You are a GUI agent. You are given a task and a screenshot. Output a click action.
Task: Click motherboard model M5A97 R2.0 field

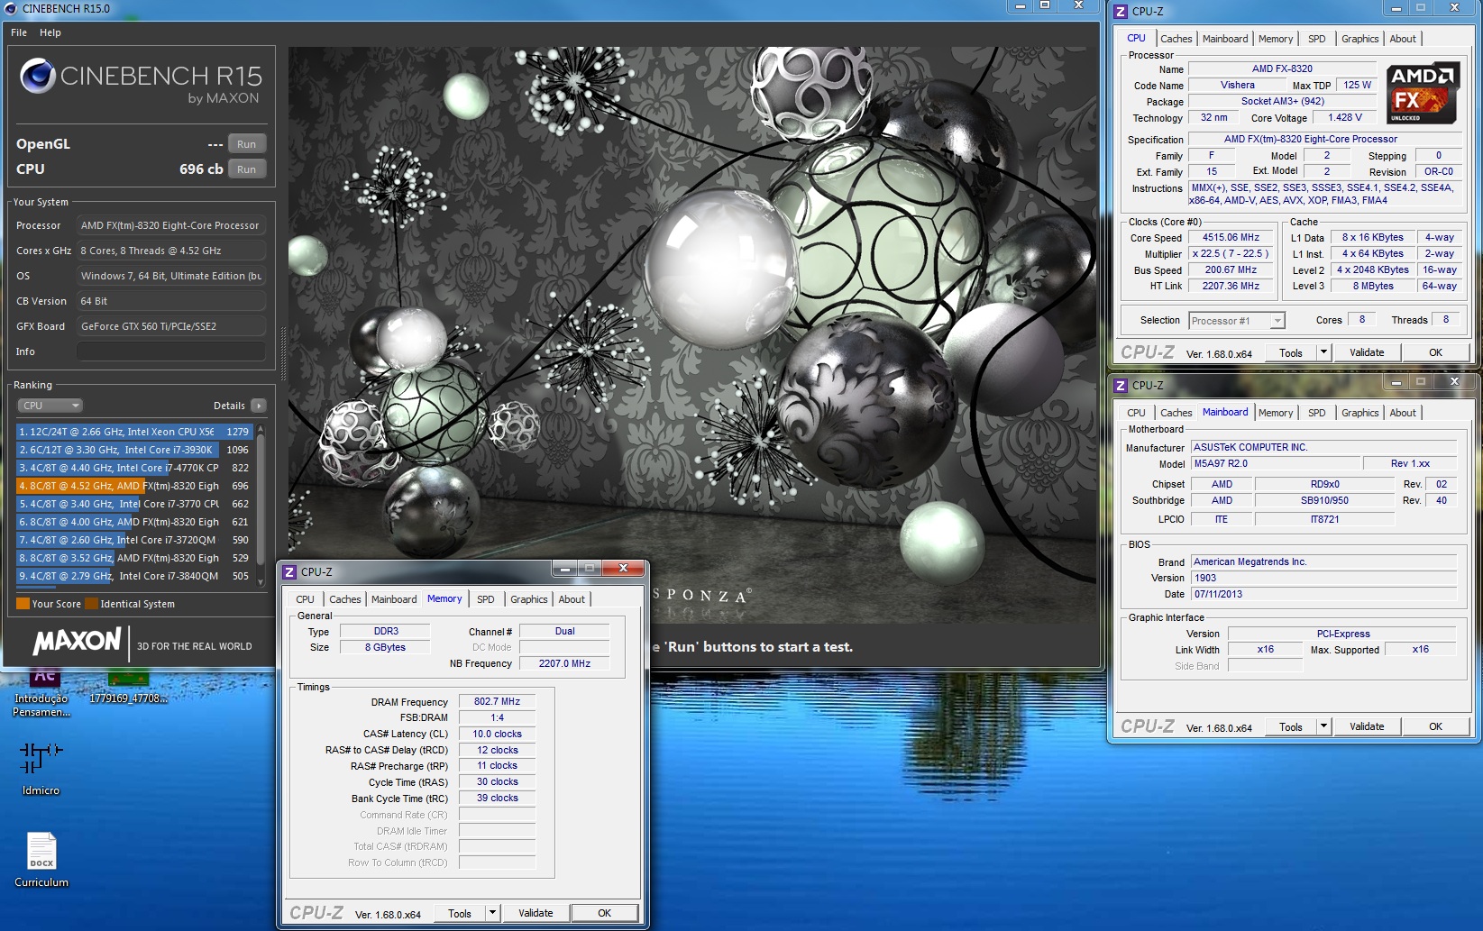(x=1275, y=463)
